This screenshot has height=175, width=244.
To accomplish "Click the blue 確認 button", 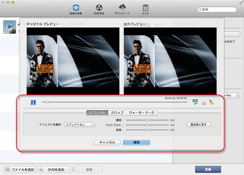I will pyautogui.click(x=137, y=142).
